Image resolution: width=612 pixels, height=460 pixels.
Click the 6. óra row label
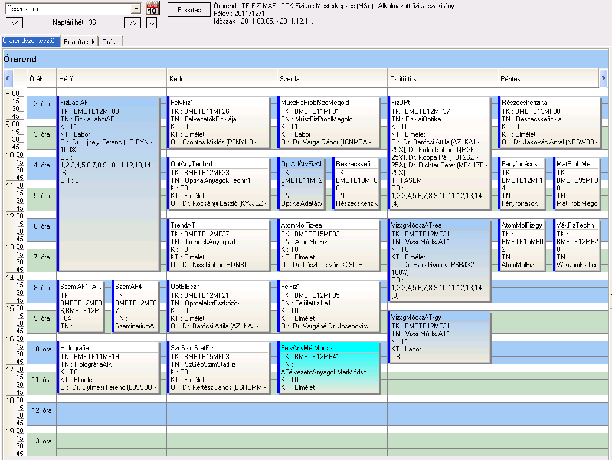(x=42, y=226)
